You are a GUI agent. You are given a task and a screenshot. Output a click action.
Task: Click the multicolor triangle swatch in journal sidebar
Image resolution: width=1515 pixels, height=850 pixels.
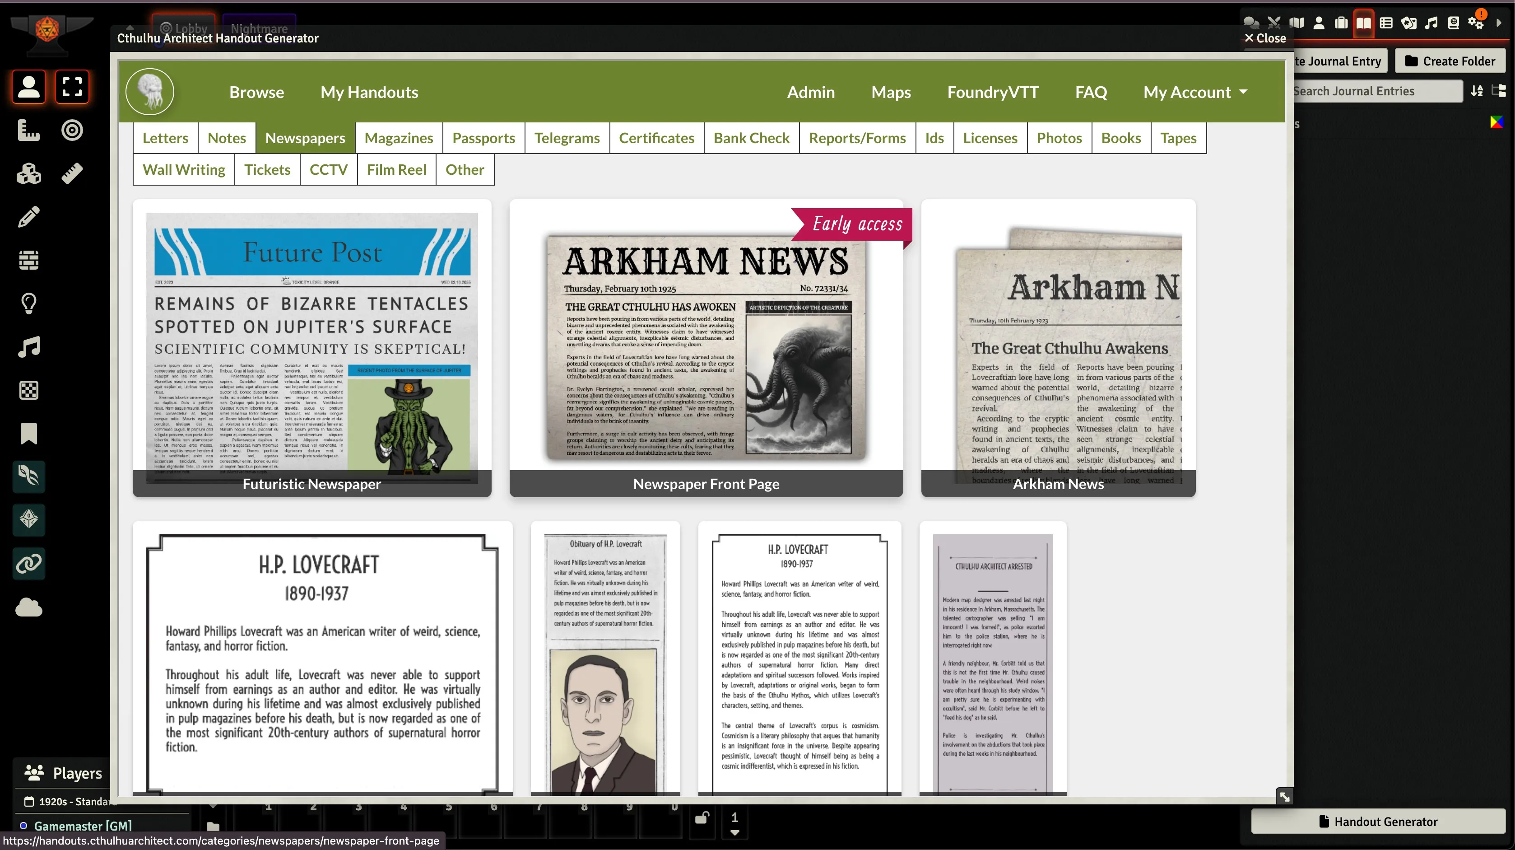pos(1496,122)
